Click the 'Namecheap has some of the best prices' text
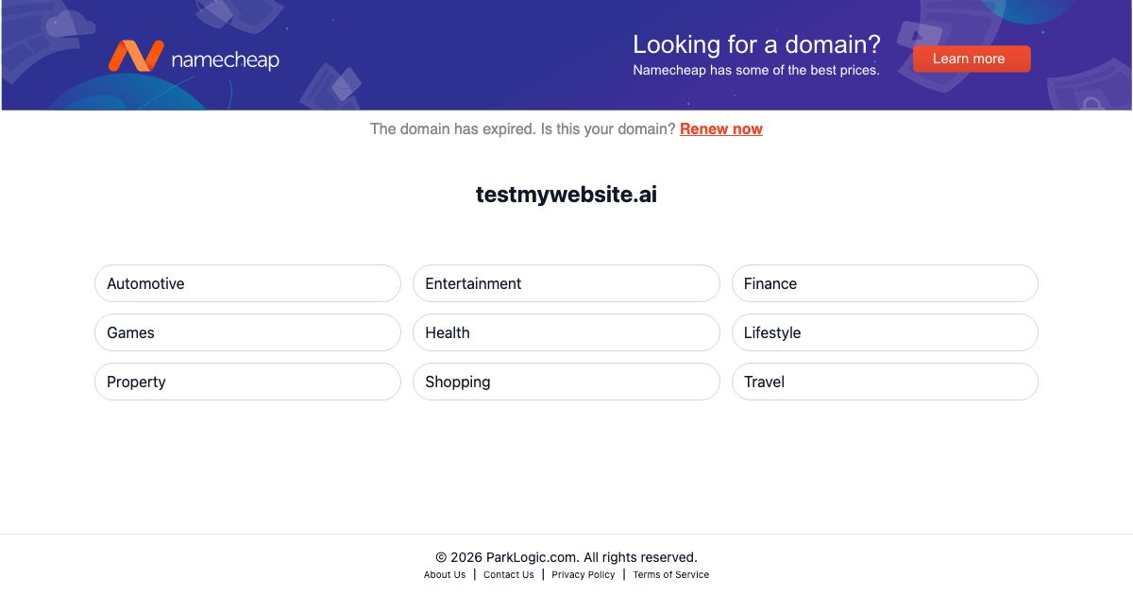The image size is (1133, 595). click(x=756, y=70)
